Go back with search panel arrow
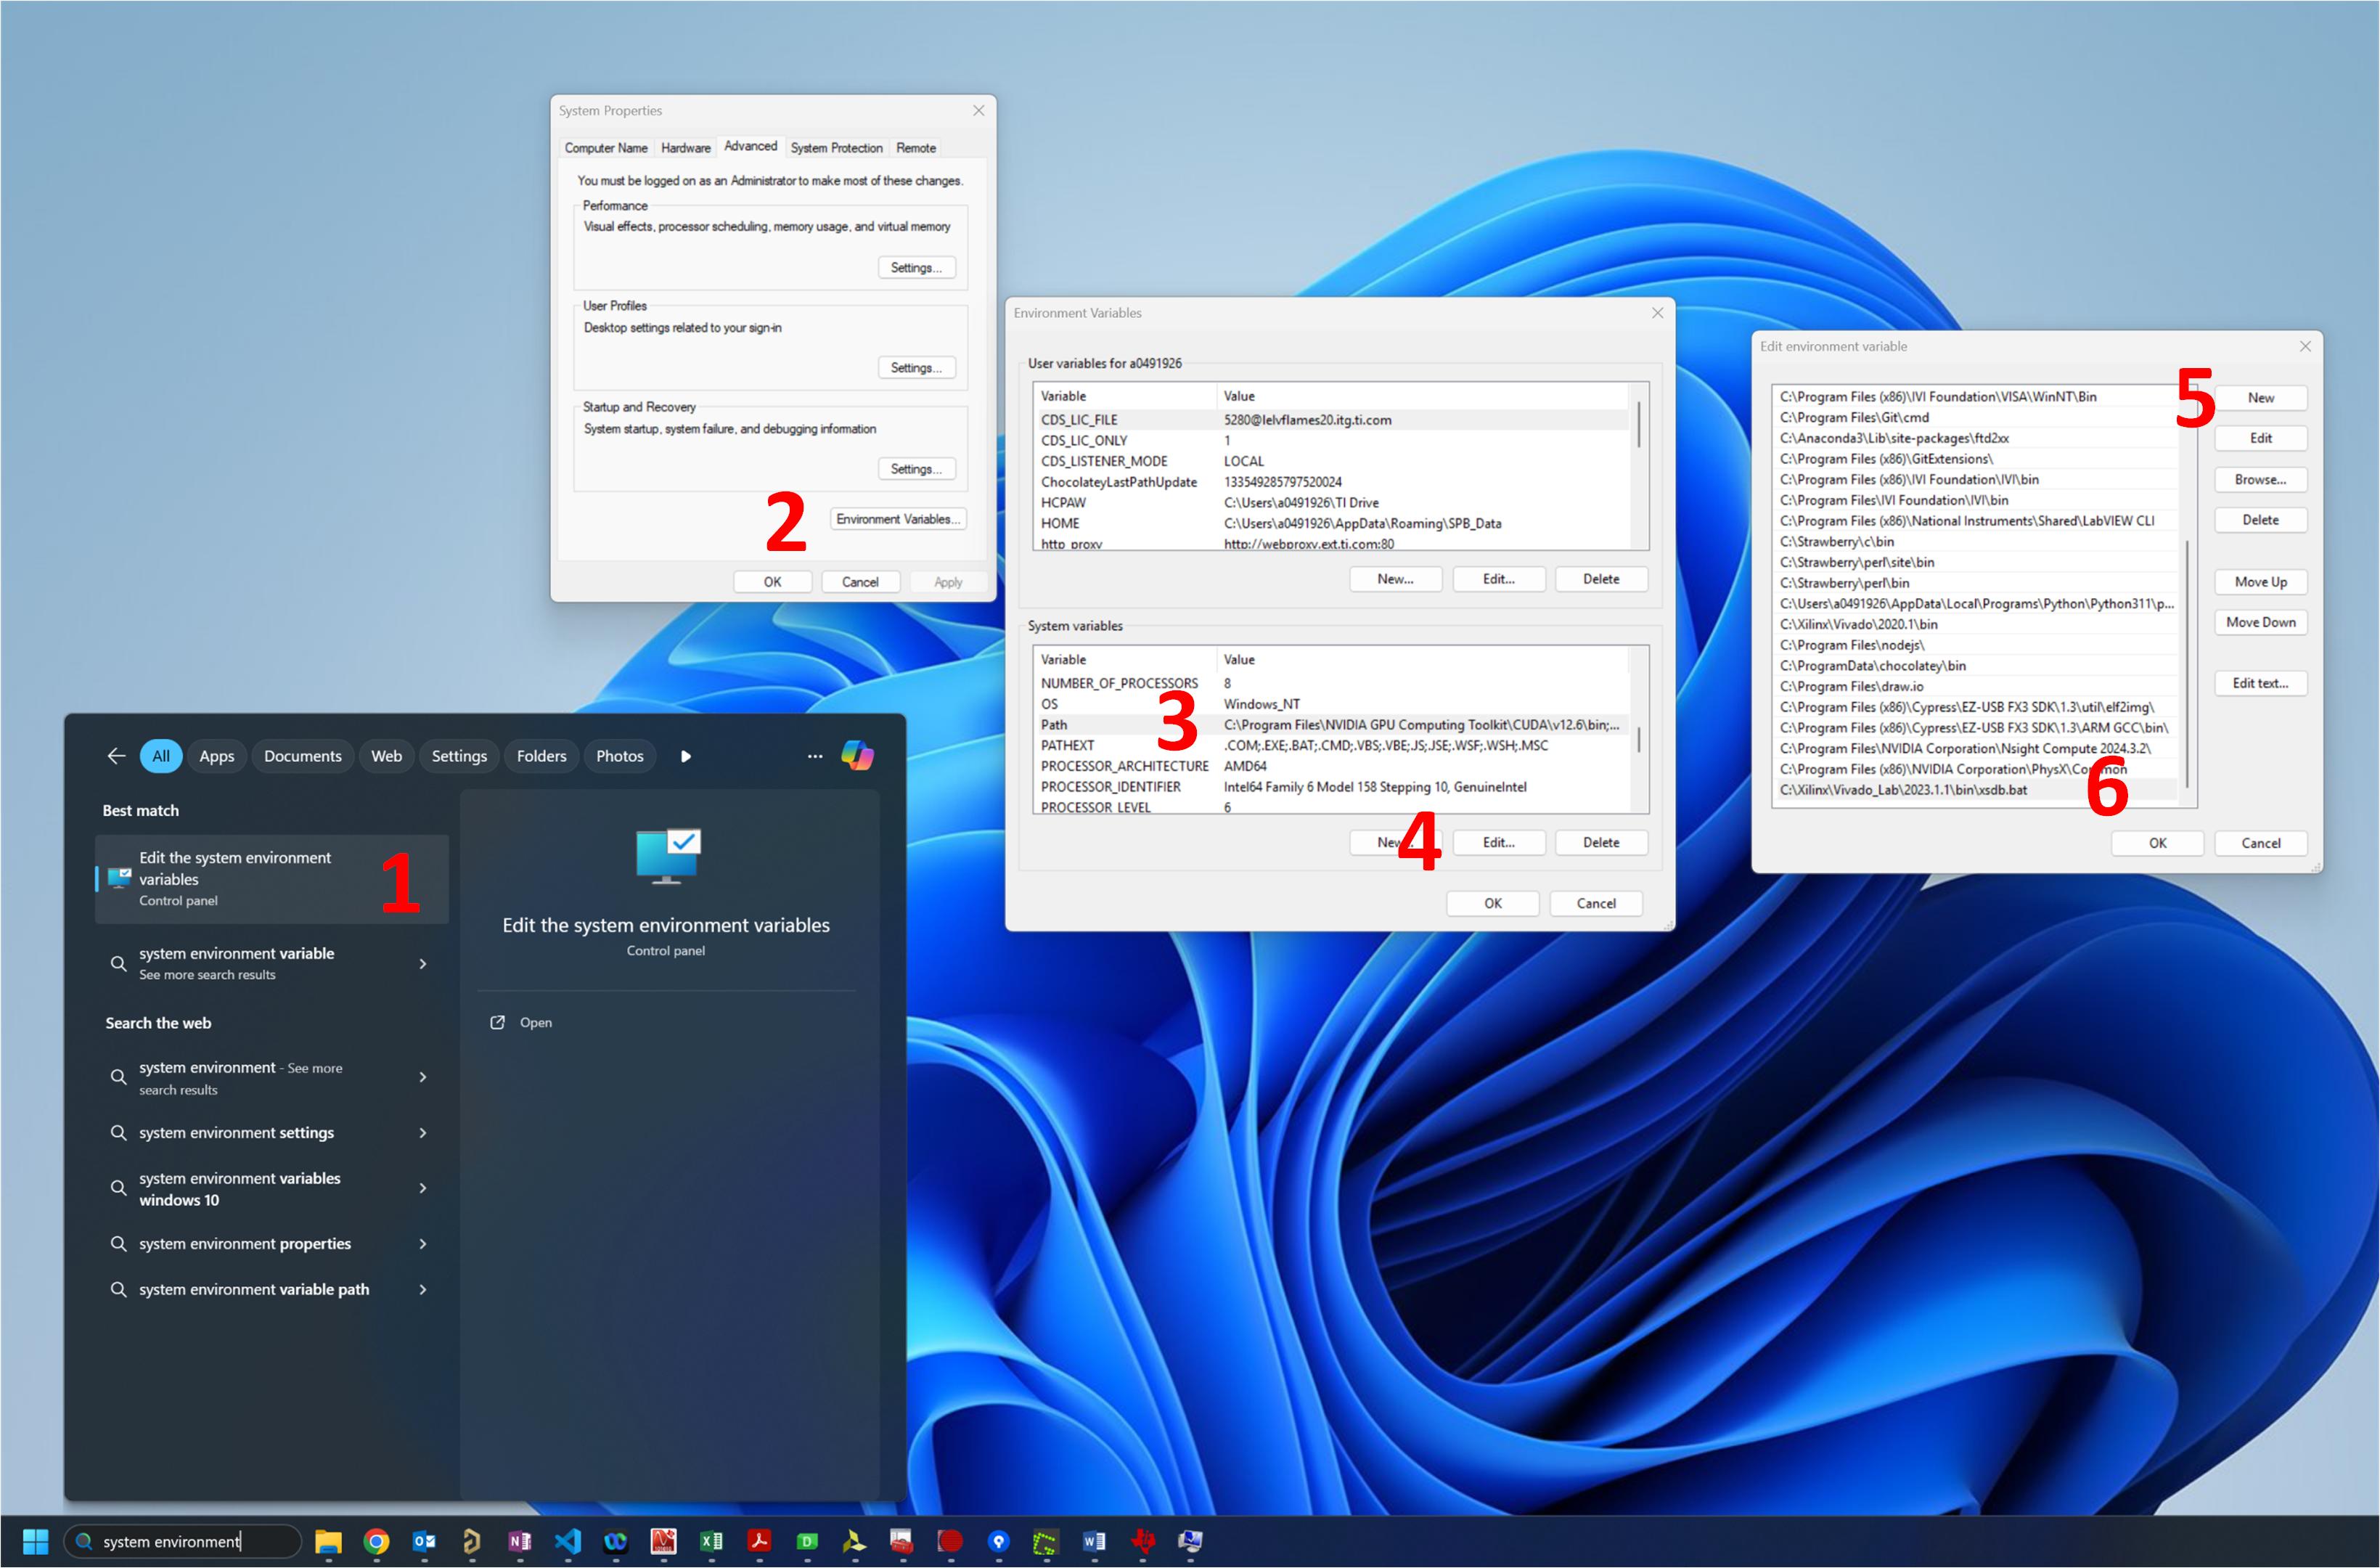The height and width of the screenshot is (1568, 2380). tap(116, 756)
